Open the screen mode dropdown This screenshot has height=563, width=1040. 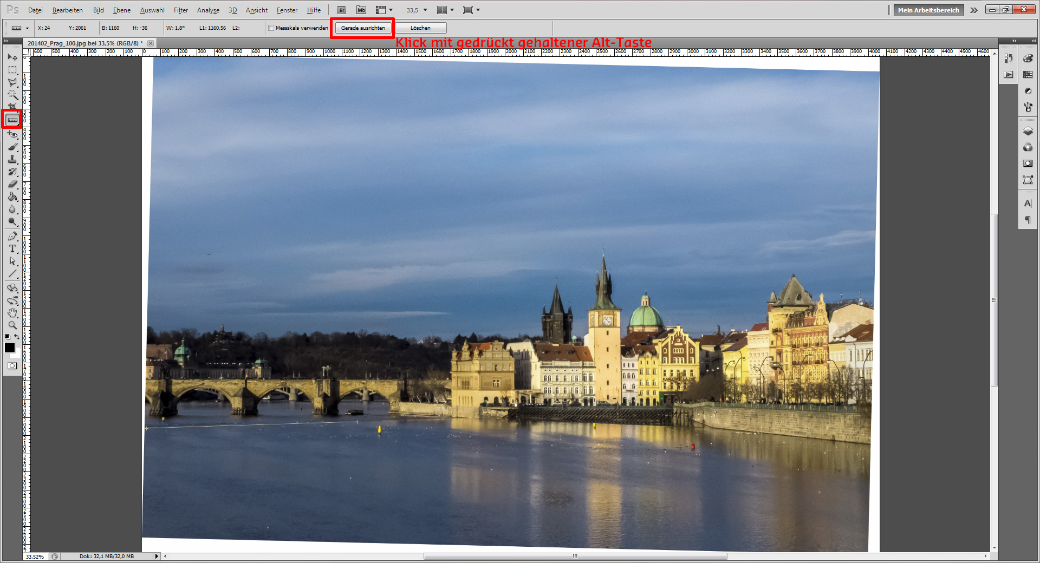tap(478, 10)
